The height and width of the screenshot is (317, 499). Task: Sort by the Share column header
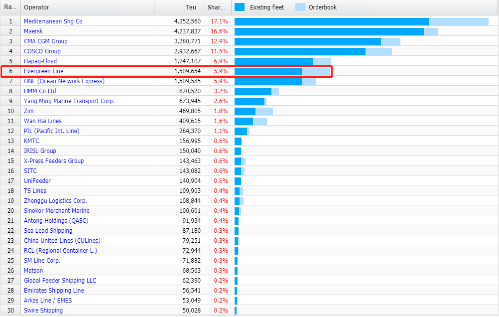point(218,7)
